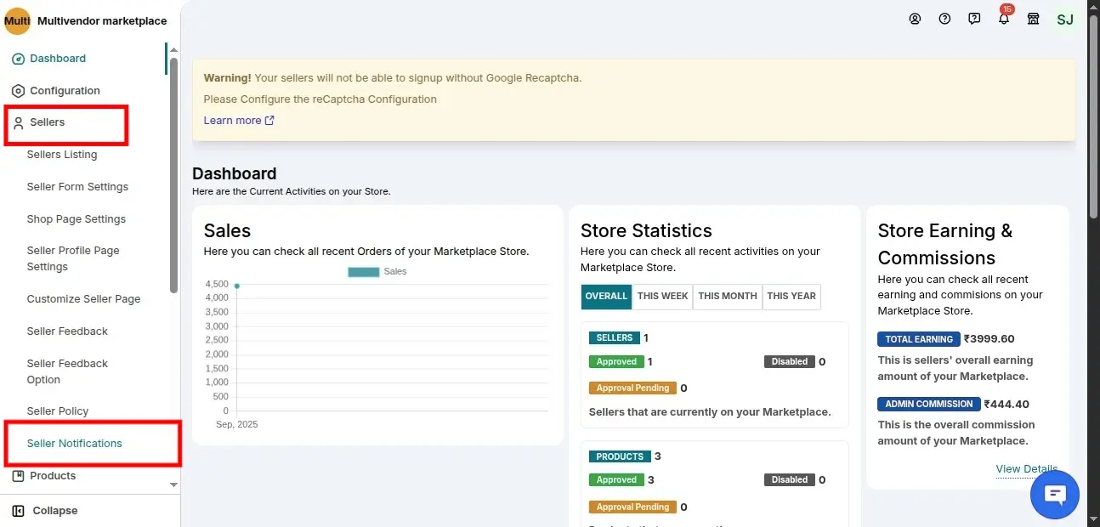Click the sidebar scroll down arrow

174,484
